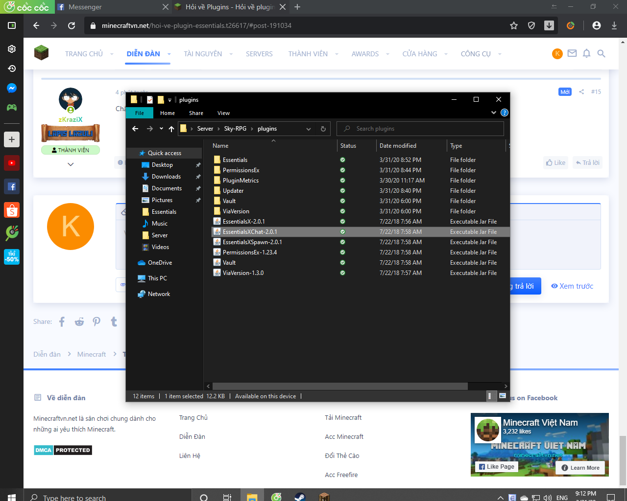The image size is (627, 501).
Task: Click Trả lời reply on post #15
Action: tap(587, 162)
